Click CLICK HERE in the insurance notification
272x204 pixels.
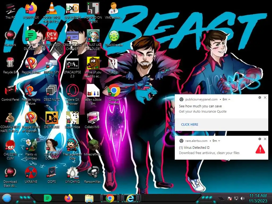tap(189, 124)
